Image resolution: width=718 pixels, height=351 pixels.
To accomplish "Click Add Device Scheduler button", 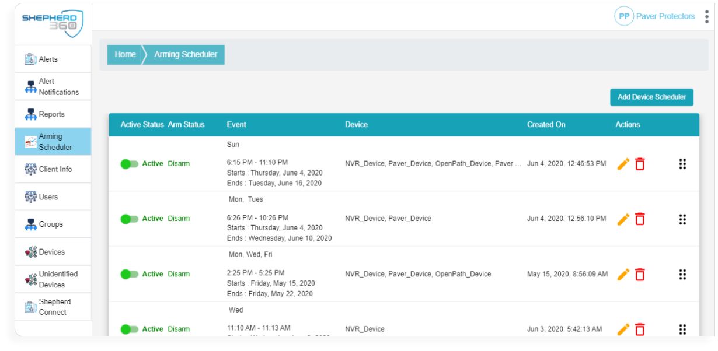I will pyautogui.click(x=651, y=97).
